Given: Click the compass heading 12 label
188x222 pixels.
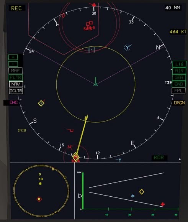Looking at the screenshot, I should (x=98, y=153).
